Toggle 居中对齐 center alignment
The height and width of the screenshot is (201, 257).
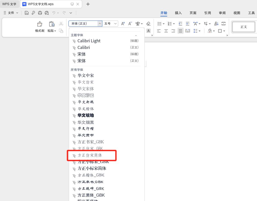[166, 31]
